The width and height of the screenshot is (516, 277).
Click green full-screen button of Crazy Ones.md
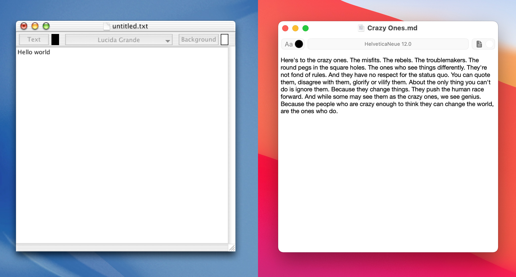[306, 28]
